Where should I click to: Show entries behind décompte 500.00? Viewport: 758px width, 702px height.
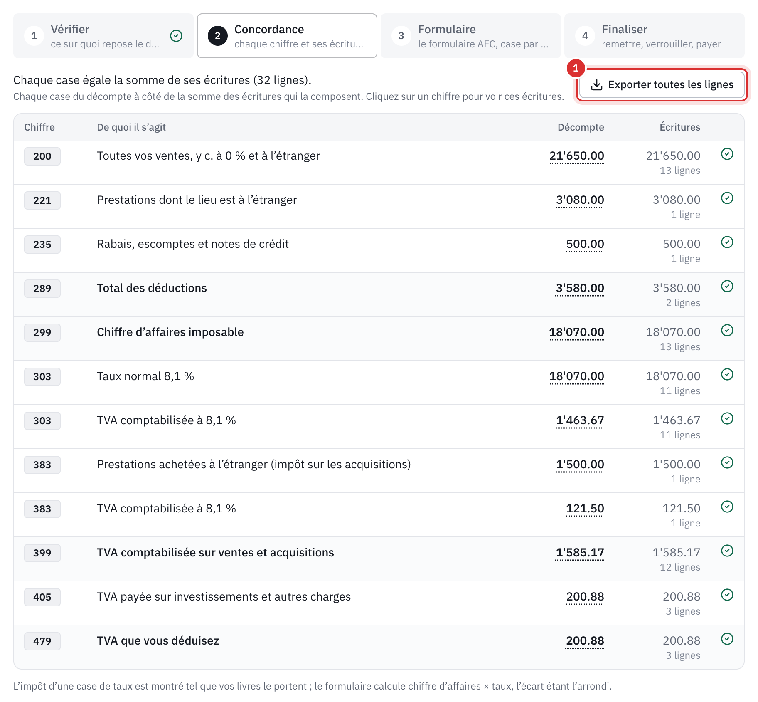[585, 244]
